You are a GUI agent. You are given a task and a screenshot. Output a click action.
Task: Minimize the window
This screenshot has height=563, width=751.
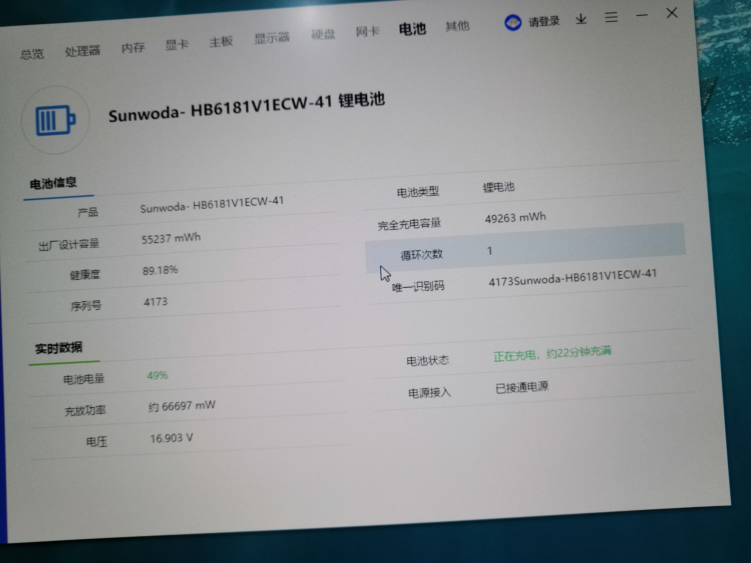pos(642,15)
